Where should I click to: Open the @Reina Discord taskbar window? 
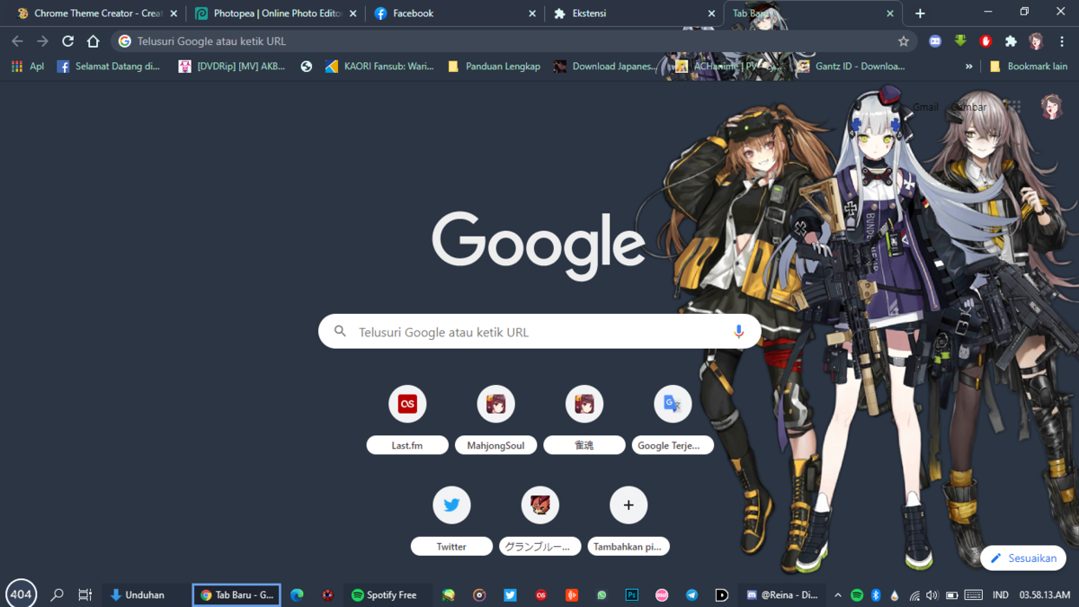point(783,594)
